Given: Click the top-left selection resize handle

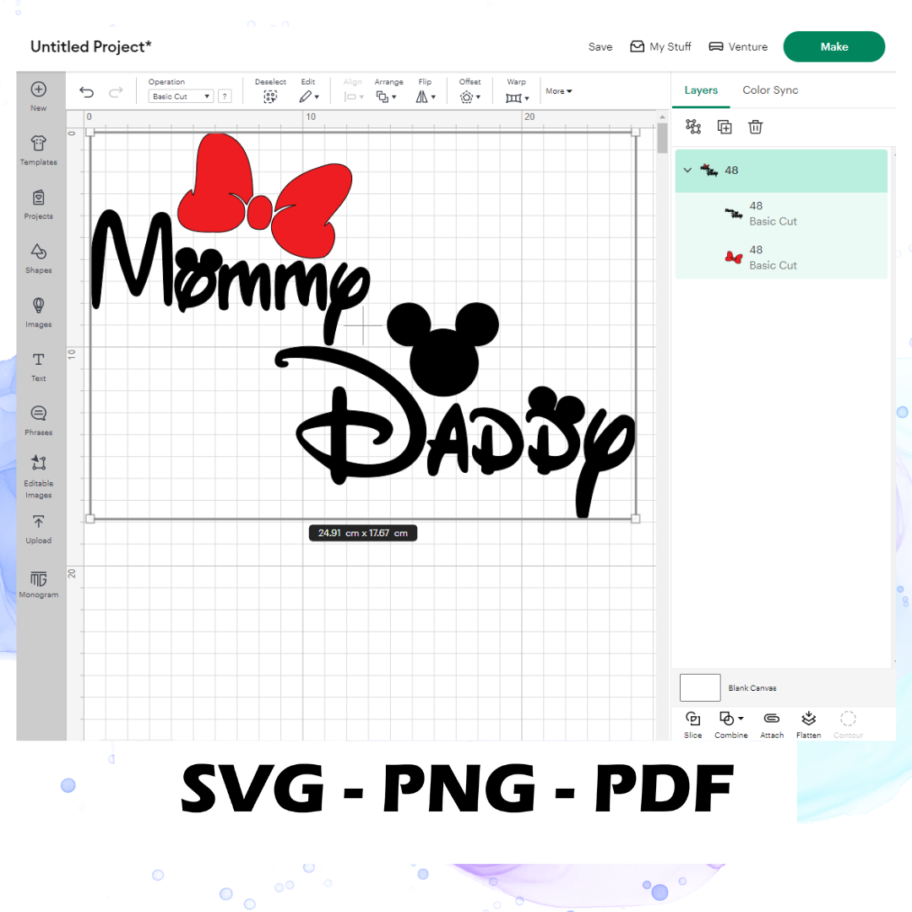Looking at the screenshot, I should pyautogui.click(x=90, y=133).
